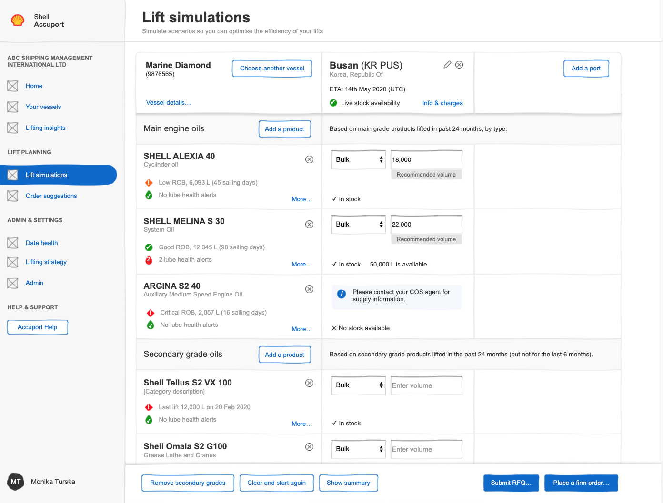Click Clear and start again button

point(277,483)
